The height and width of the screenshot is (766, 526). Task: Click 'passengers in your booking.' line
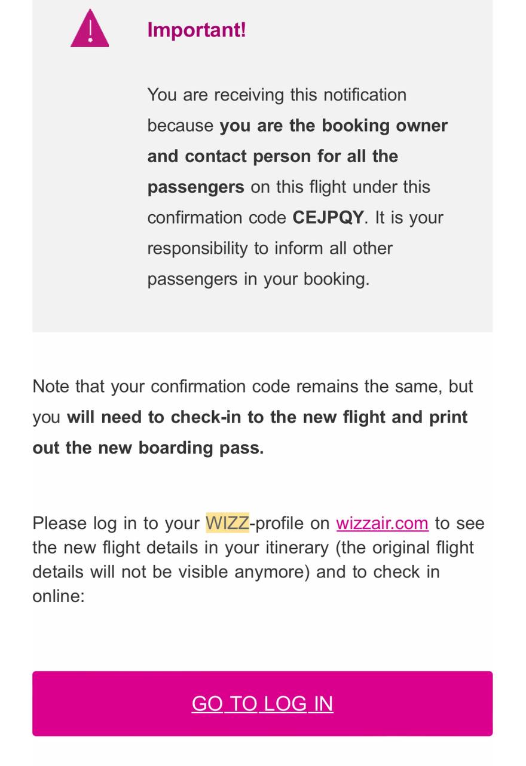point(258,279)
